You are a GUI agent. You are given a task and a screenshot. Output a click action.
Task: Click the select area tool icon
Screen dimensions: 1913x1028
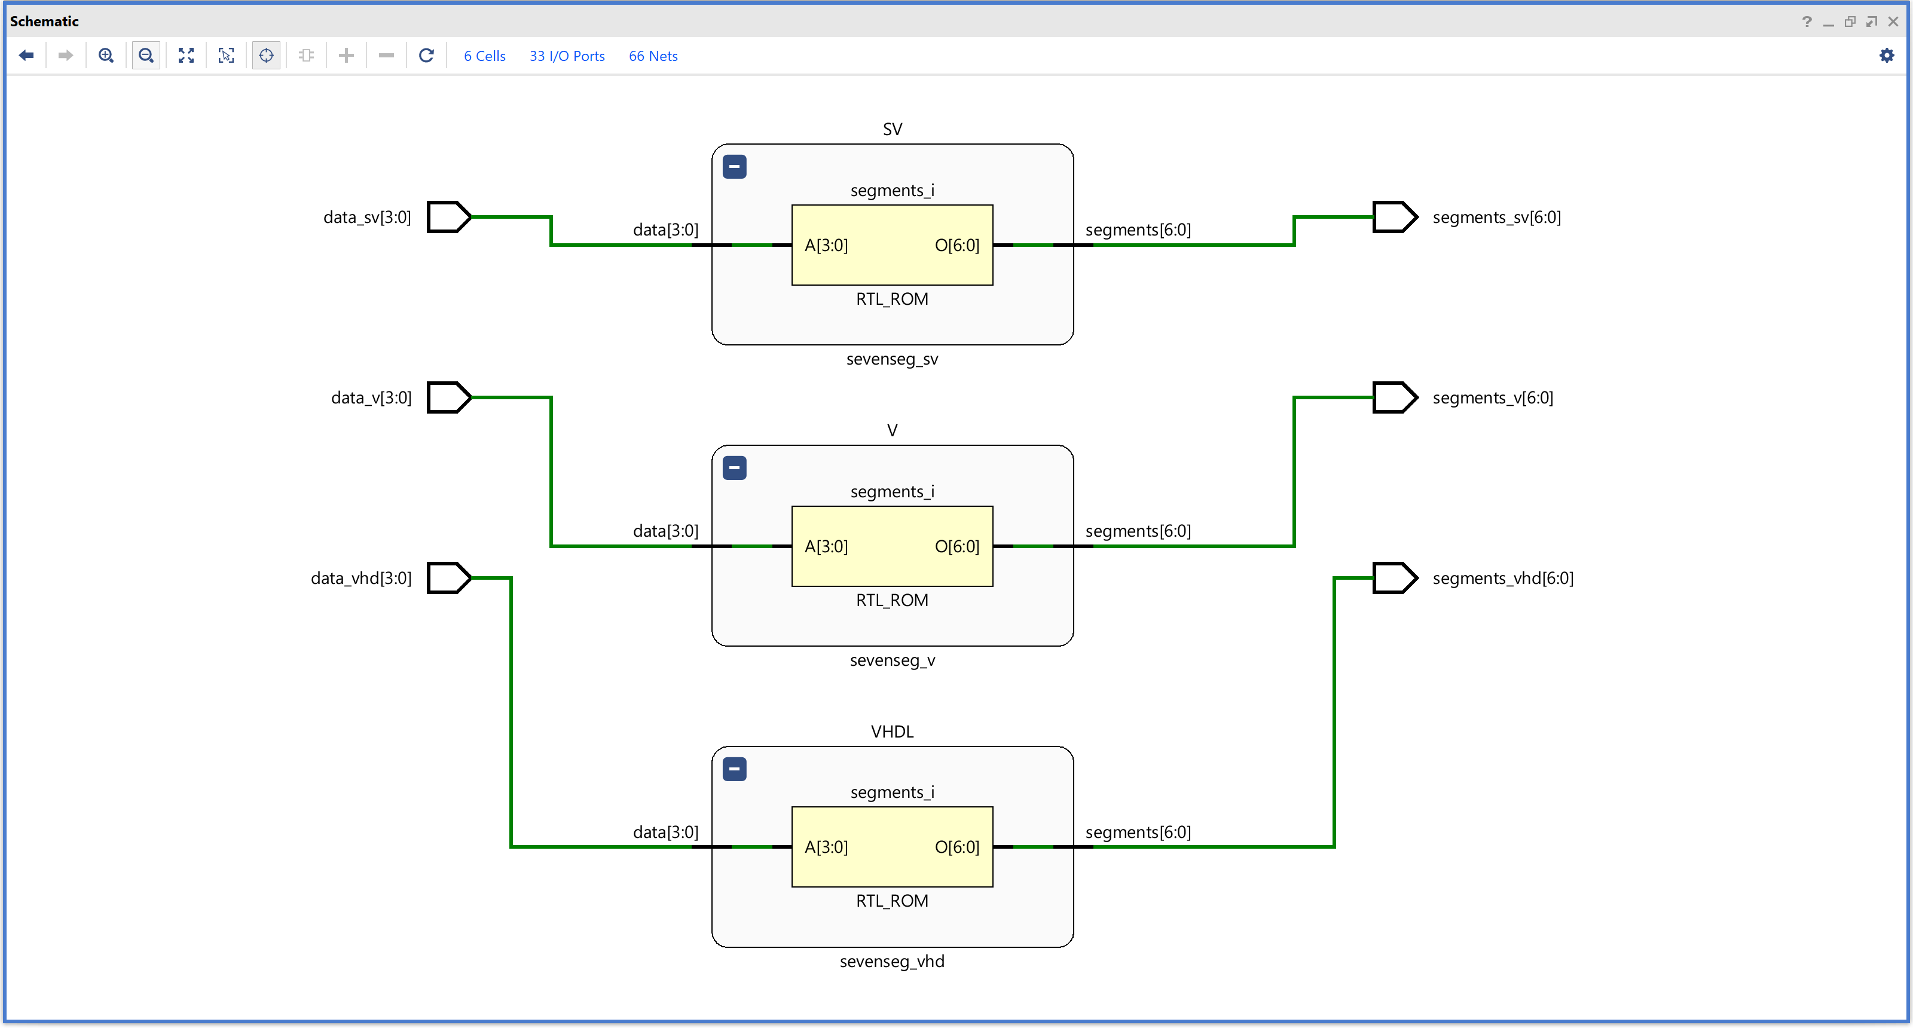(x=227, y=56)
